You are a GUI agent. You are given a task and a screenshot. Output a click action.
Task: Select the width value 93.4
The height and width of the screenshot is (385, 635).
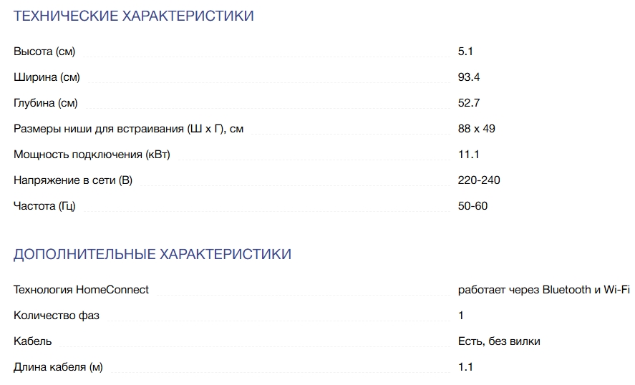pyautogui.click(x=469, y=77)
